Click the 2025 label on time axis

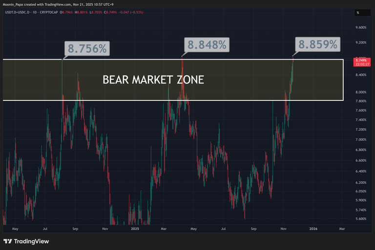[134, 228]
